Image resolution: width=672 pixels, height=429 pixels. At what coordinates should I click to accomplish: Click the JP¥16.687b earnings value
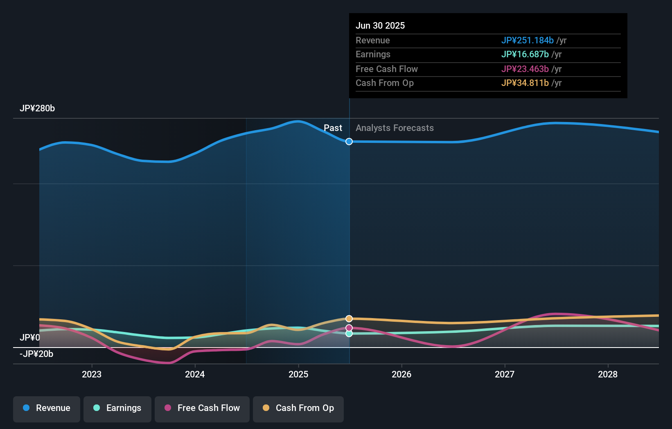pyautogui.click(x=525, y=54)
